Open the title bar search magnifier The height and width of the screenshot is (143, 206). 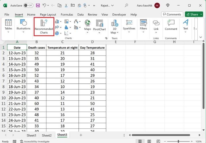click(126, 5)
